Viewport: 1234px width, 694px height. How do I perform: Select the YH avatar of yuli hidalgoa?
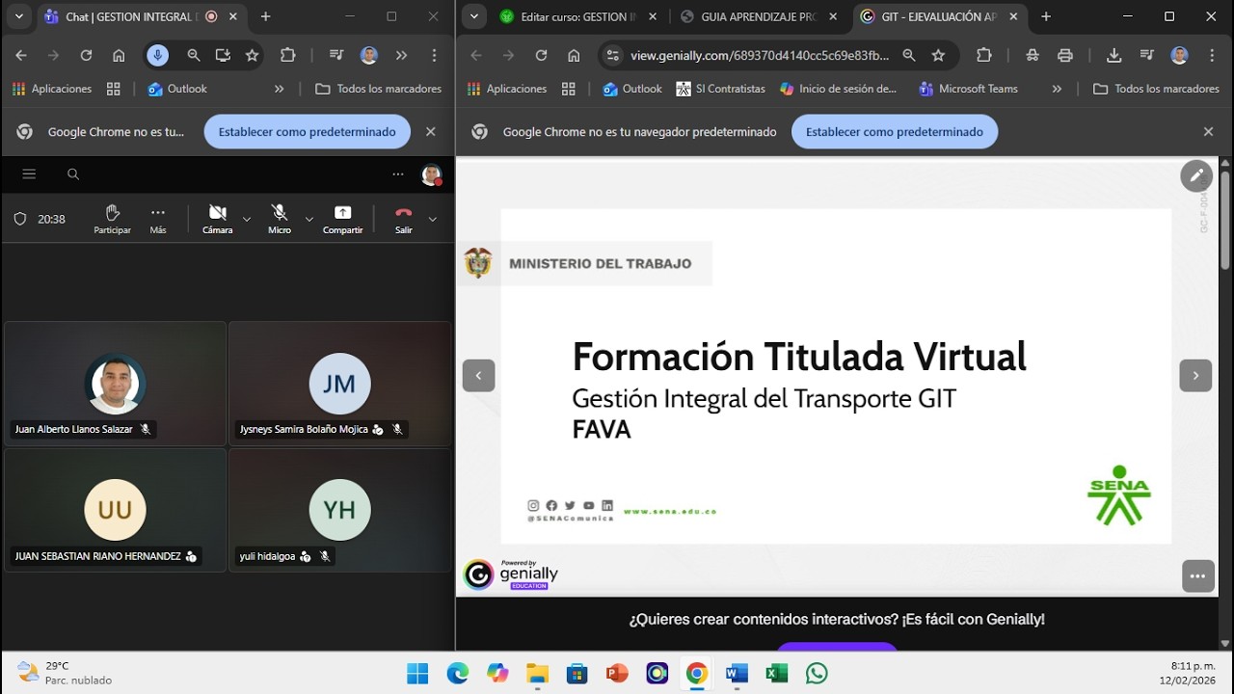(x=339, y=510)
